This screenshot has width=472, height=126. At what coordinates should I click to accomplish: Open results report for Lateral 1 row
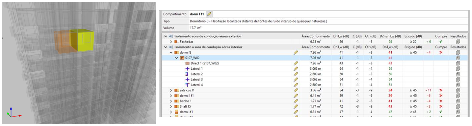click(458, 68)
